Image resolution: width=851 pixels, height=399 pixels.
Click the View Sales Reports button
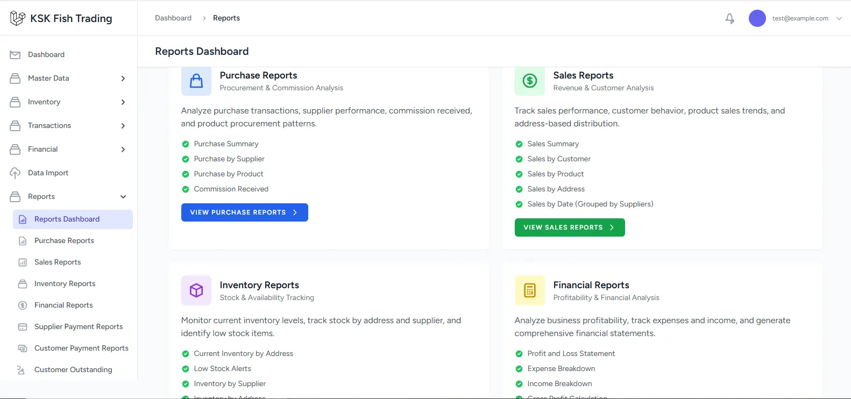pos(569,227)
